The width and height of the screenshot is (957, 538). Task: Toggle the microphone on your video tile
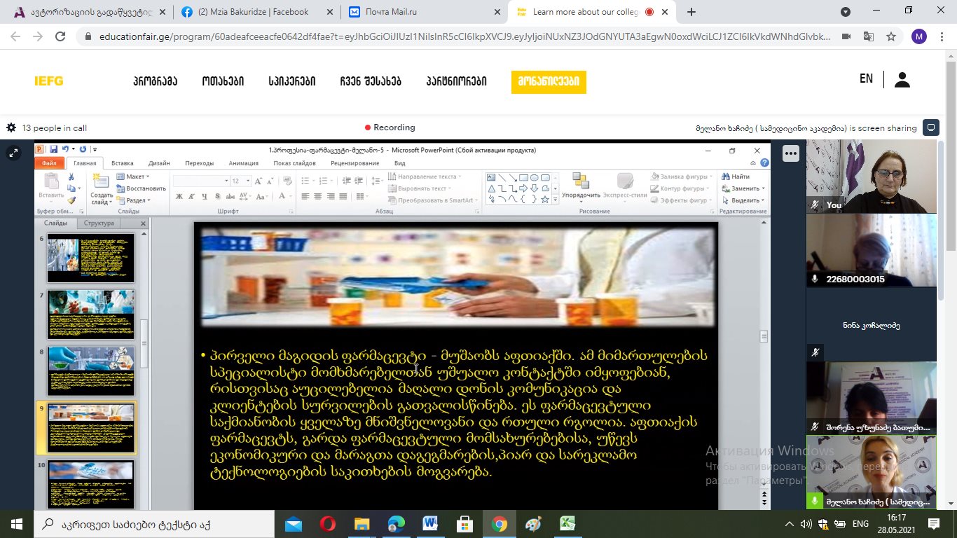(x=815, y=205)
